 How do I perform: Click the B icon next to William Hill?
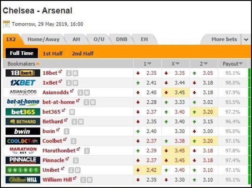coord(90,180)
